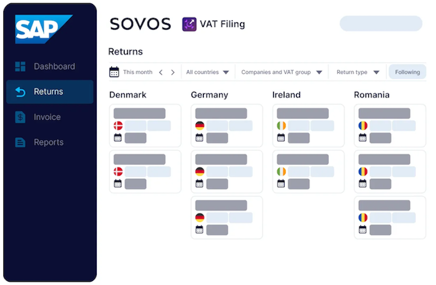Click the search field at top right

pyautogui.click(x=381, y=23)
